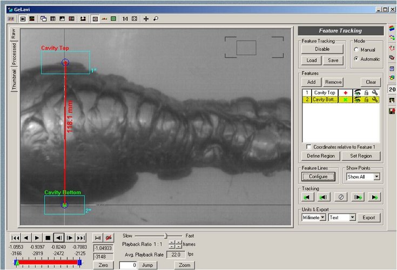
Task: Click the Slow-Fast playback speed slider
Action: click(158, 236)
